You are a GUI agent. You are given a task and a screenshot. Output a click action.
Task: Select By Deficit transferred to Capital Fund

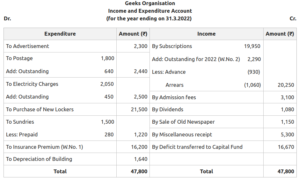[197, 147]
